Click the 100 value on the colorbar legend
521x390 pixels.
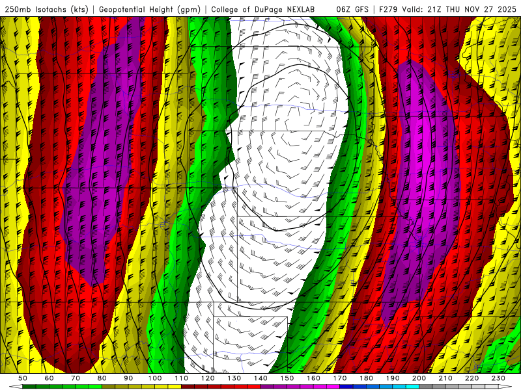click(x=155, y=378)
